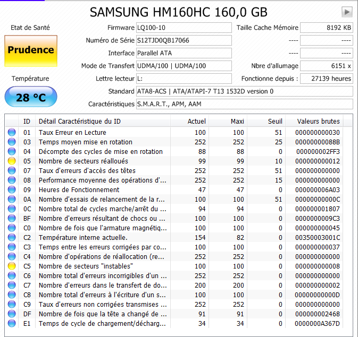358x337 pixels.
Task: Click the yellow Prudence health status button
Action: coord(31,50)
